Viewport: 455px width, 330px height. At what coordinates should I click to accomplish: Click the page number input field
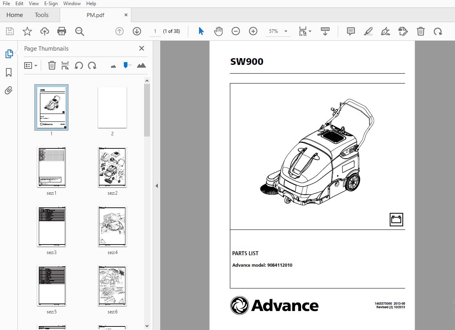[x=155, y=31]
